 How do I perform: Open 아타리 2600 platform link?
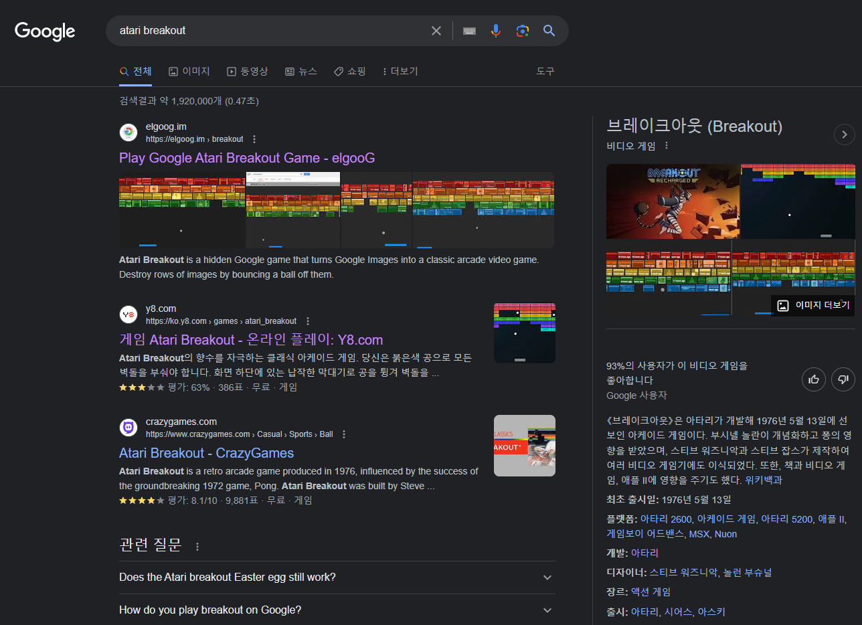pyautogui.click(x=666, y=519)
